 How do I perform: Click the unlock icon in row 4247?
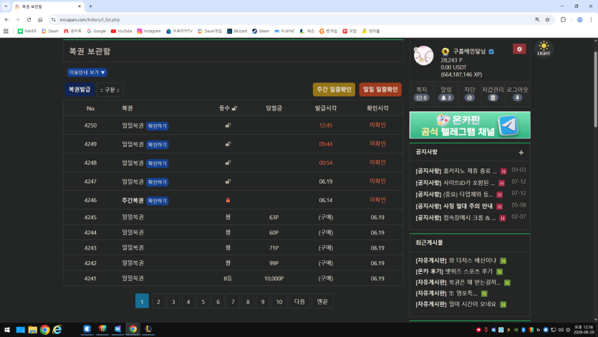pyautogui.click(x=228, y=181)
